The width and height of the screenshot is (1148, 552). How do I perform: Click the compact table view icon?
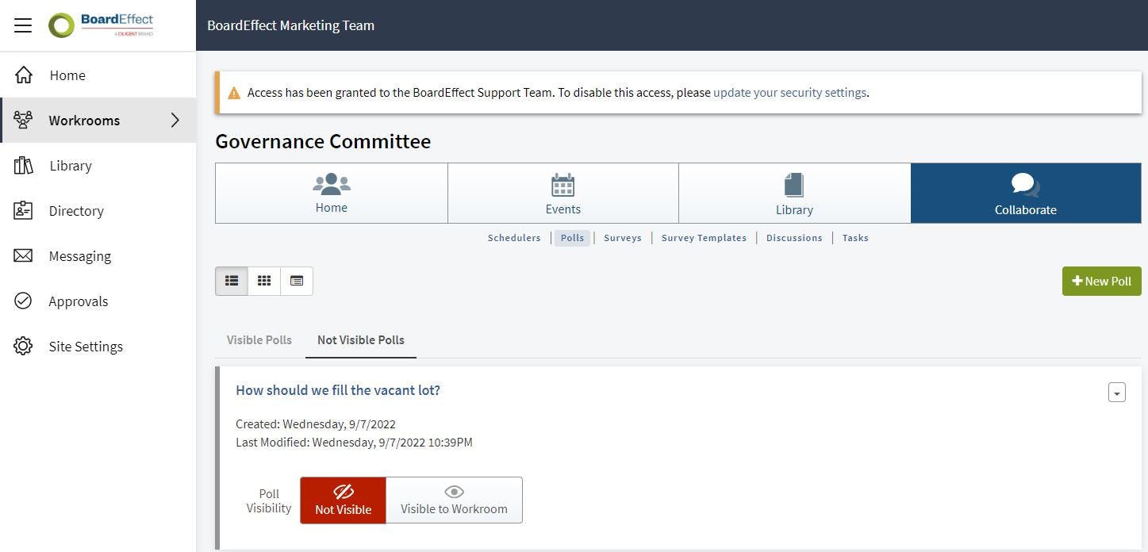(296, 280)
